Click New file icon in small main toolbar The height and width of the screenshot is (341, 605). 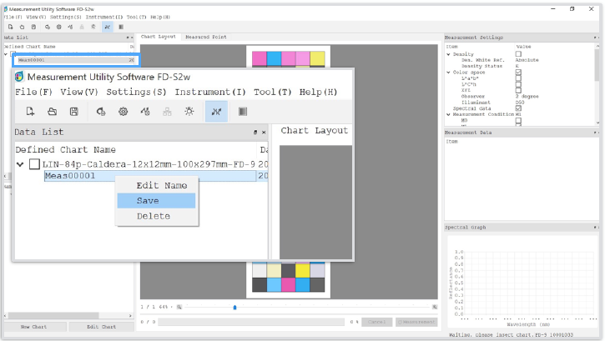click(10, 27)
